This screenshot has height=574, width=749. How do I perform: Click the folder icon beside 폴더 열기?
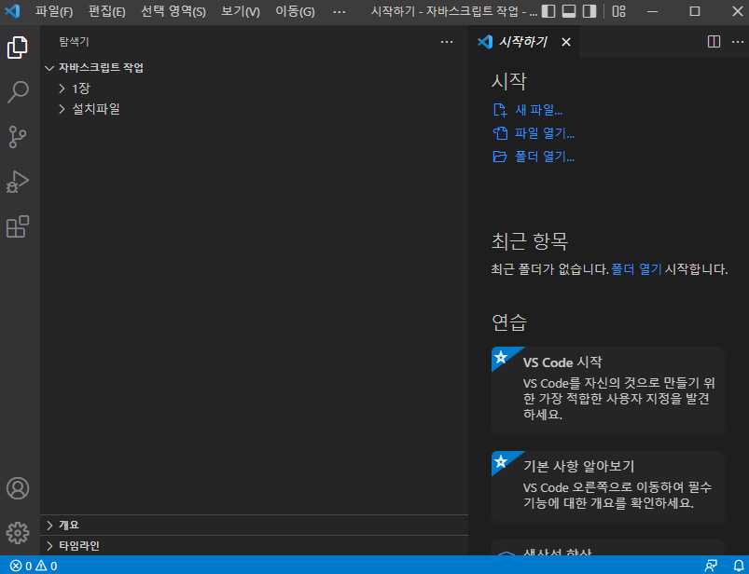point(500,157)
